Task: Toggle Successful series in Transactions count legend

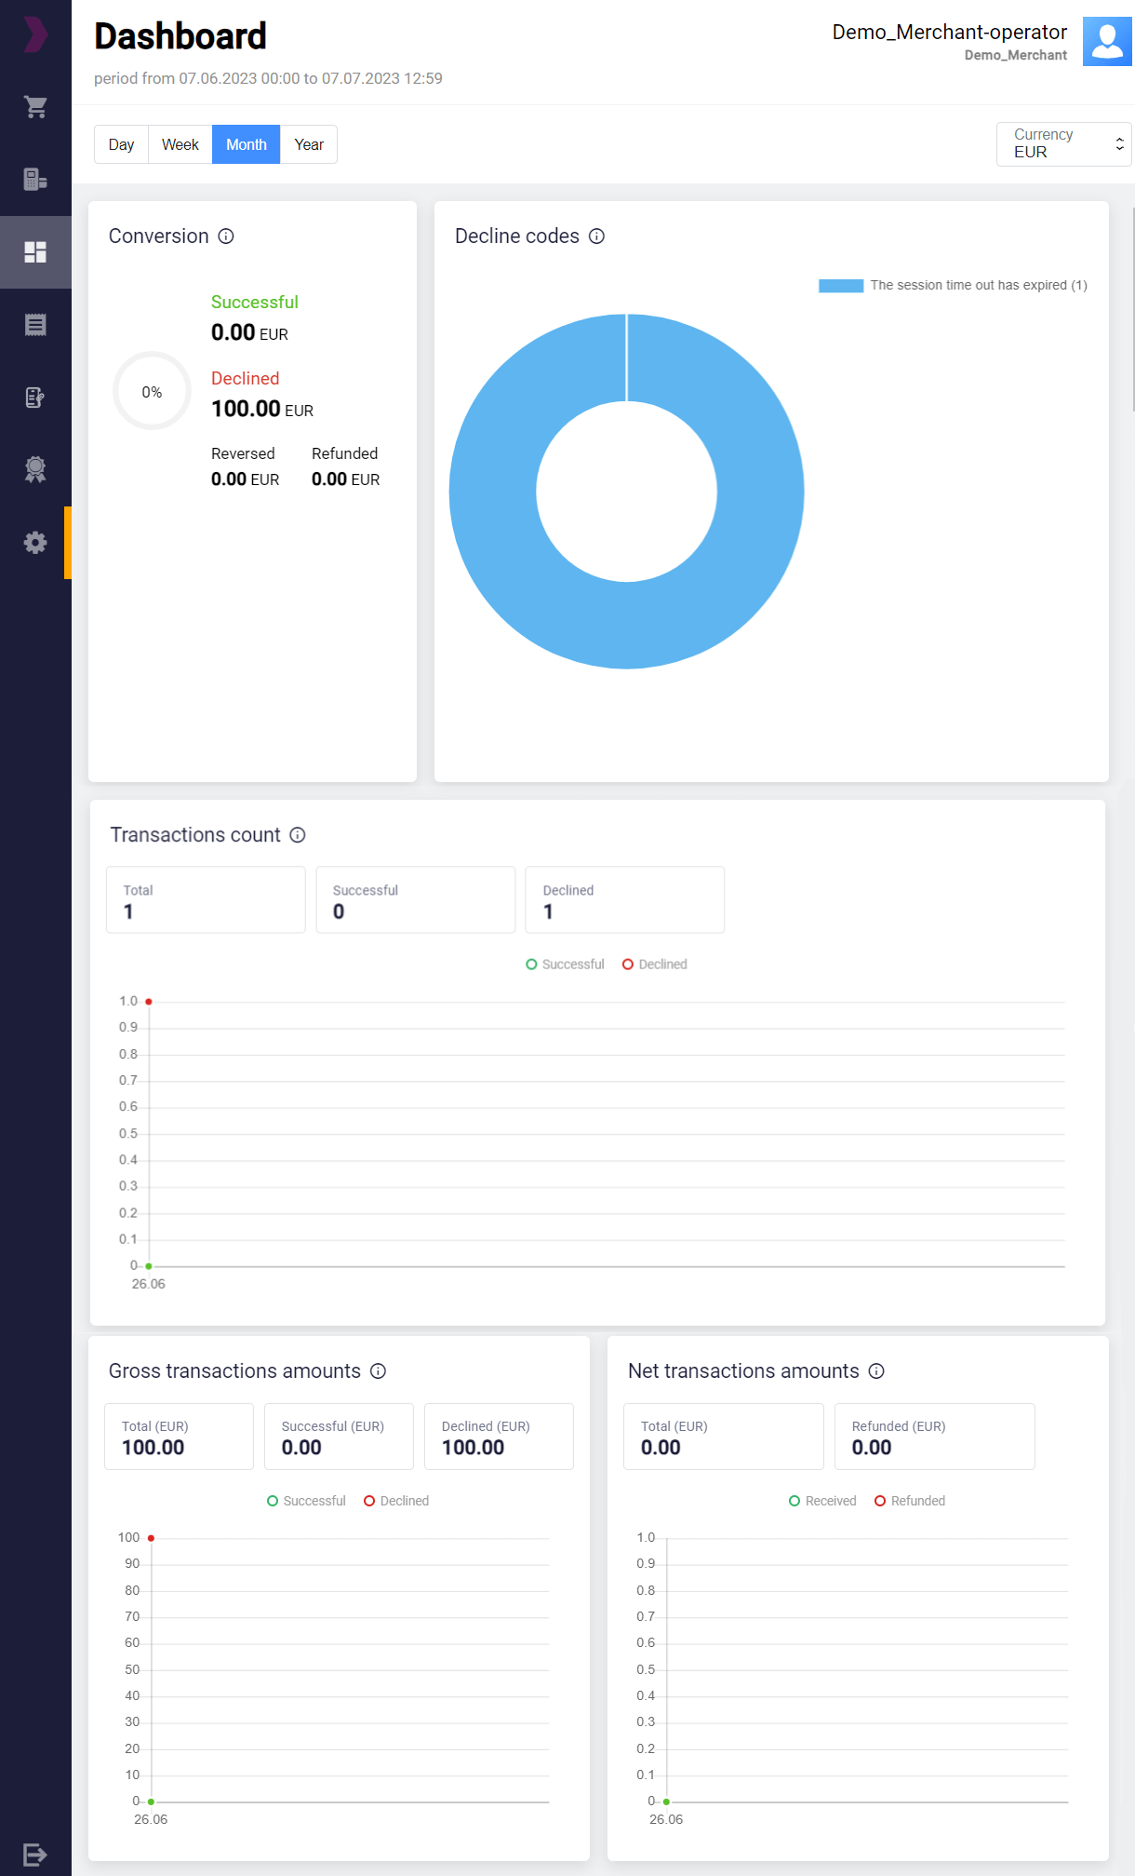Action: [565, 965]
